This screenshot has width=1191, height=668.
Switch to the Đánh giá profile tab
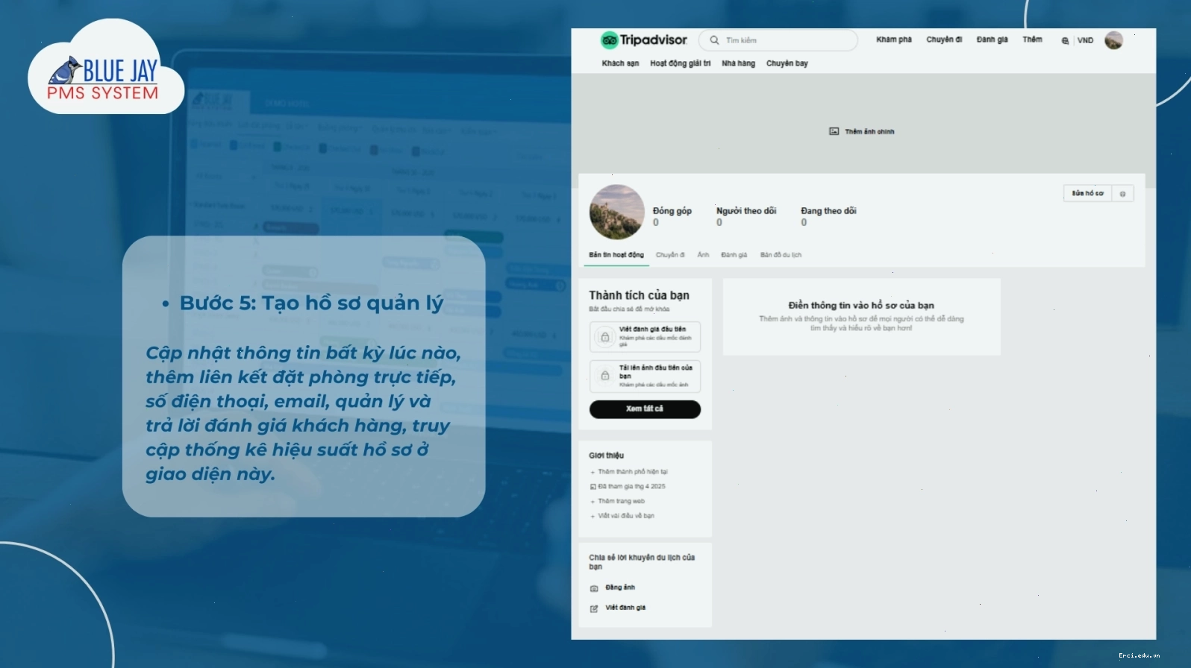734,255
